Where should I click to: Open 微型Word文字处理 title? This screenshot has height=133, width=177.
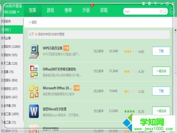pyautogui.click(x=55, y=109)
